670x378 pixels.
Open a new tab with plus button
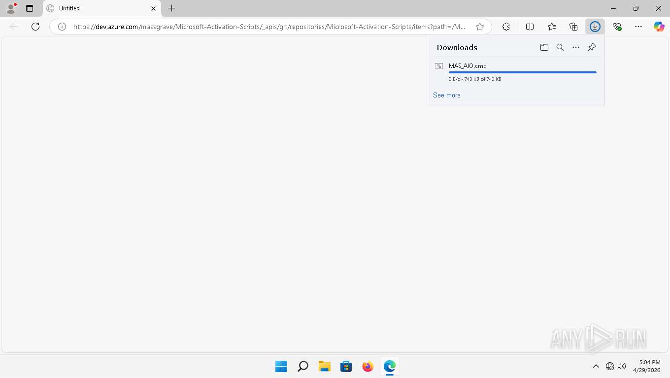(x=171, y=8)
